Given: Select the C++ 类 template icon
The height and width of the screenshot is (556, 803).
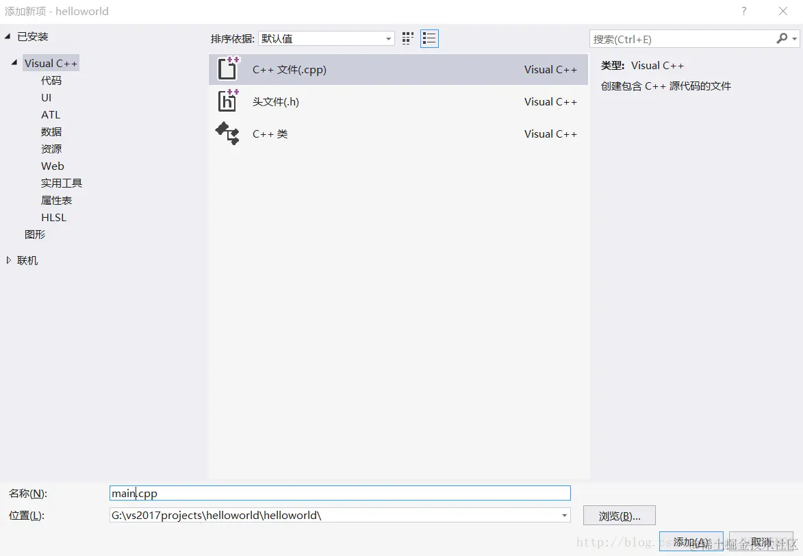Looking at the screenshot, I should coord(227,134).
